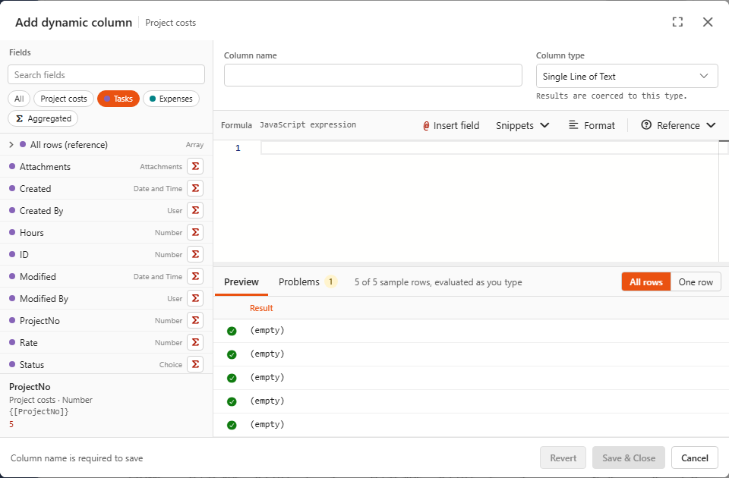The width and height of the screenshot is (729, 478).
Task: Filter fields by All
Action: coord(19,99)
